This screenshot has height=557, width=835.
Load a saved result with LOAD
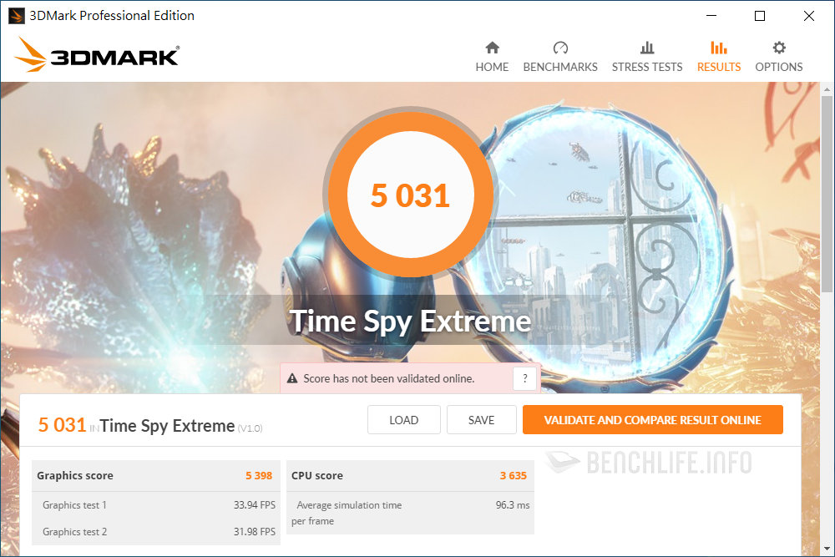coord(403,419)
